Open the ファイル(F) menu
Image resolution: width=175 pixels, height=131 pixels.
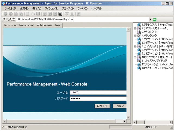[10, 8]
